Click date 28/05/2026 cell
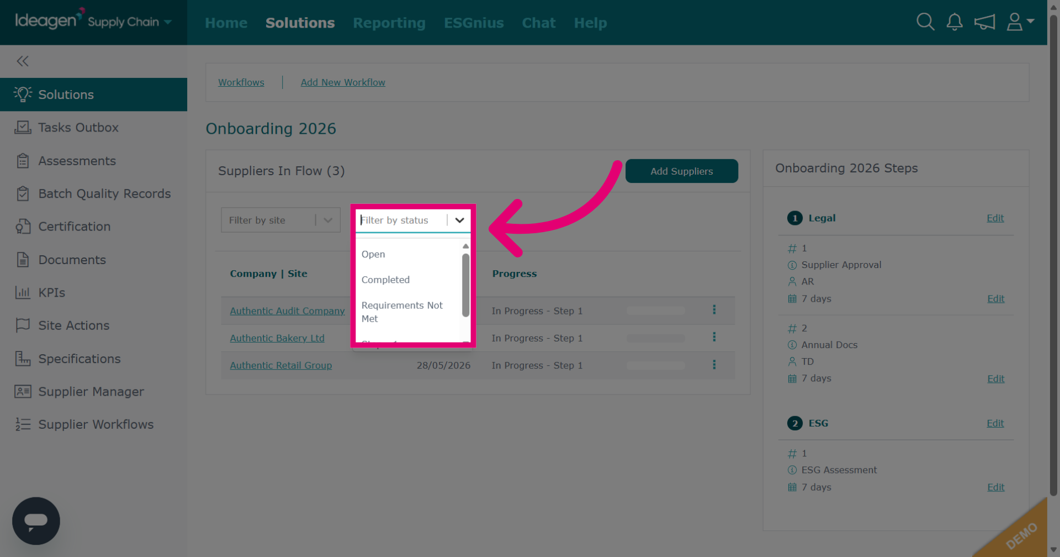The width and height of the screenshot is (1060, 557). tap(443, 365)
